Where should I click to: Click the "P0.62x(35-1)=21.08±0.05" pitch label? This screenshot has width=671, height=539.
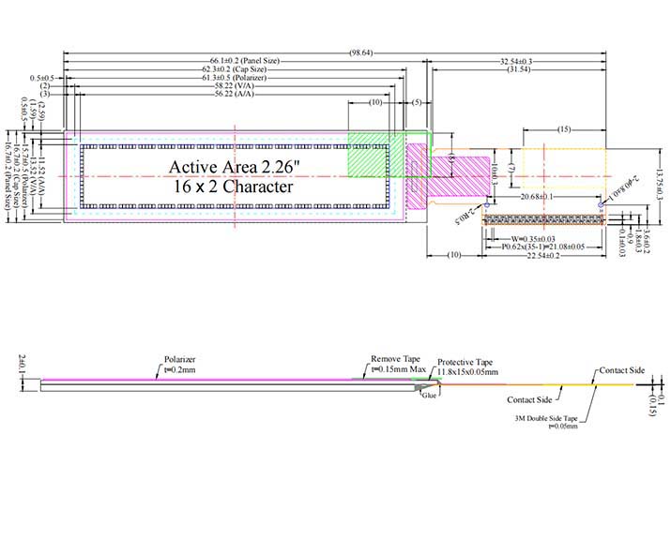tap(543, 247)
